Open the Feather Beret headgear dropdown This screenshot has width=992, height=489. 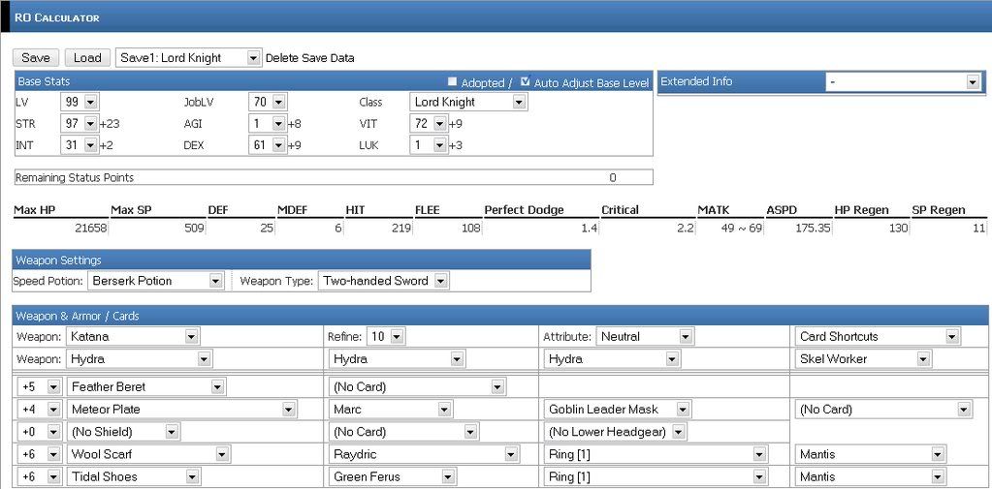[147, 386]
